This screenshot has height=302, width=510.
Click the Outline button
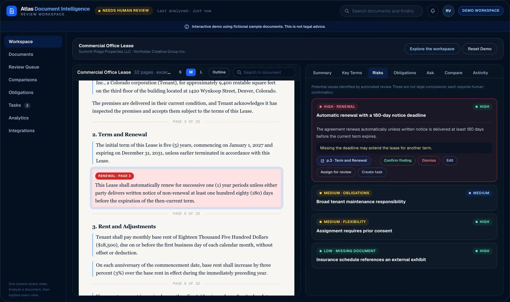(x=219, y=72)
